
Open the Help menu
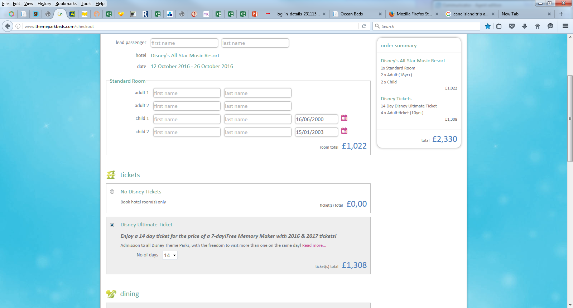pos(100,4)
